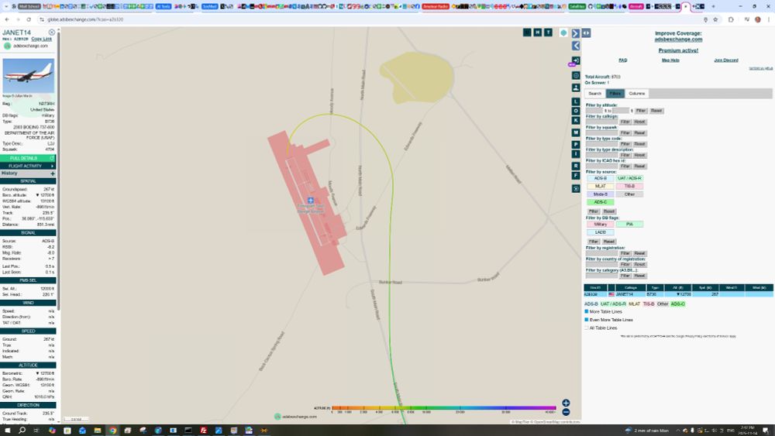775x436 pixels.
Task: Toggle the F map button
Action: coord(576,175)
